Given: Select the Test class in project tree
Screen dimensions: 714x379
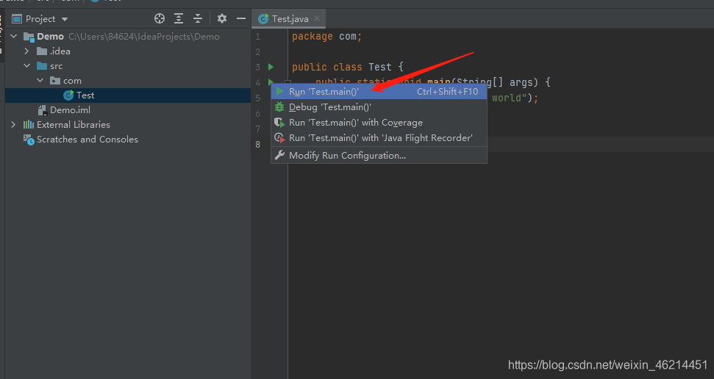Looking at the screenshot, I should pos(128,95).
